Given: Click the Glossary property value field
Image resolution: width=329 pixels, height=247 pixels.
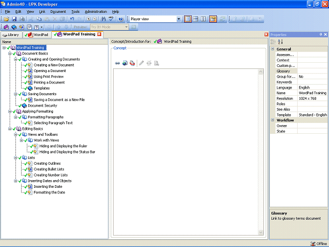Looking at the screenshot, I should pos(312,71).
